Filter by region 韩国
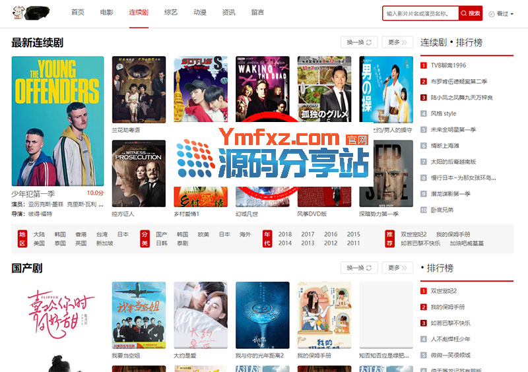 [60, 234]
